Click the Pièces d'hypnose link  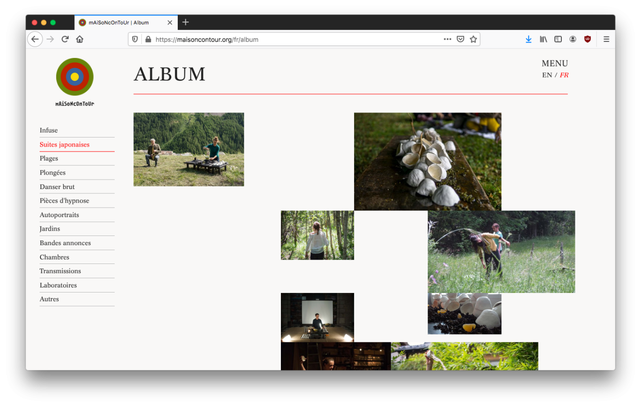(x=64, y=201)
